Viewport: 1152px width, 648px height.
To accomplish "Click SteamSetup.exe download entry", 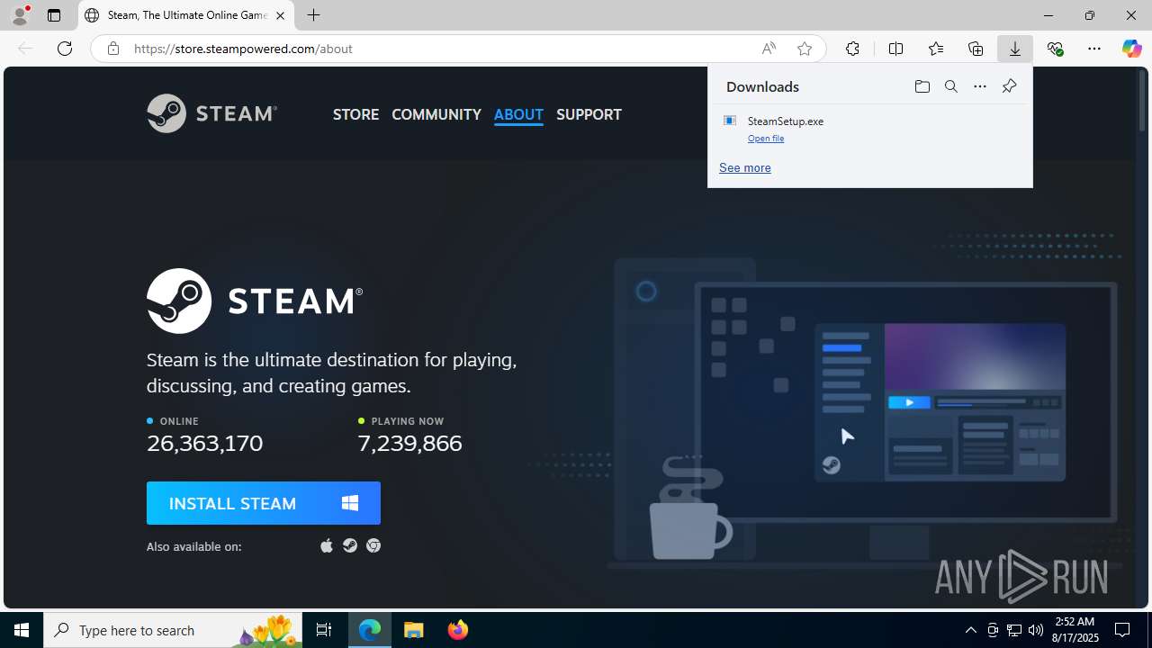I will [869, 128].
